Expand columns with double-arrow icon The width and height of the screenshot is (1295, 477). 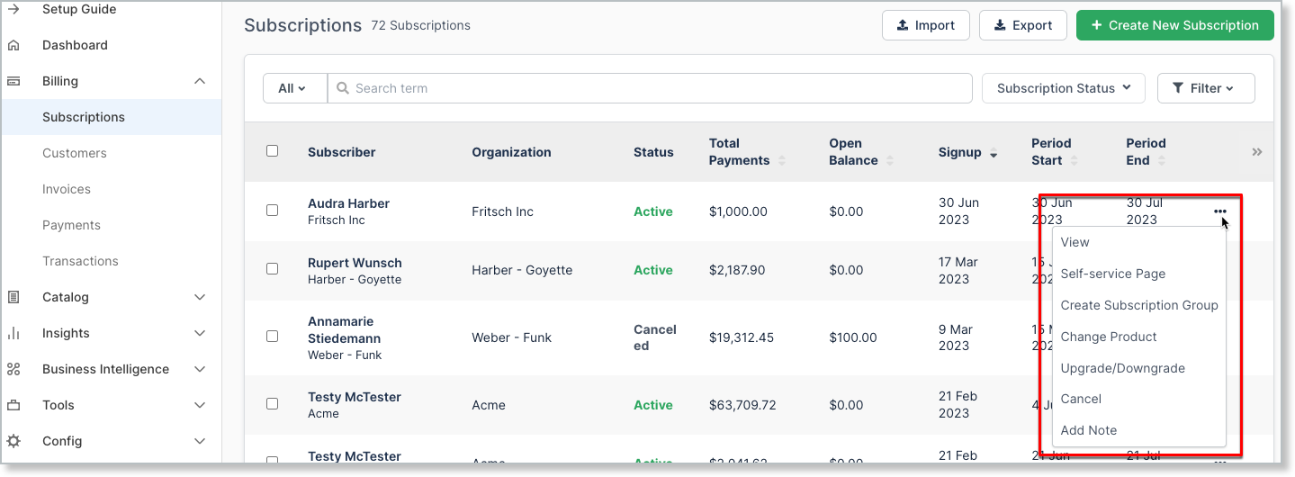1257,152
